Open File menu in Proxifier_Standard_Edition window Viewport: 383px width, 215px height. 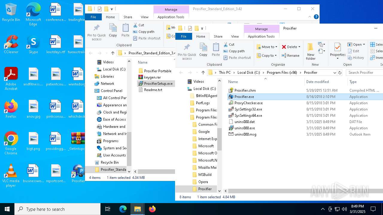coord(93,17)
